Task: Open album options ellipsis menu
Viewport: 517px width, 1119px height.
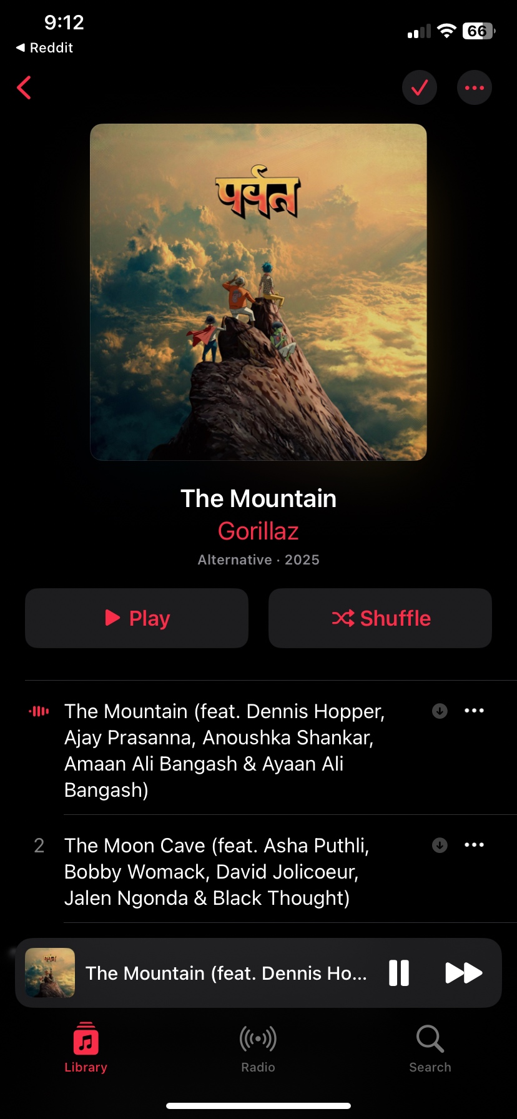Action: pyautogui.click(x=475, y=87)
